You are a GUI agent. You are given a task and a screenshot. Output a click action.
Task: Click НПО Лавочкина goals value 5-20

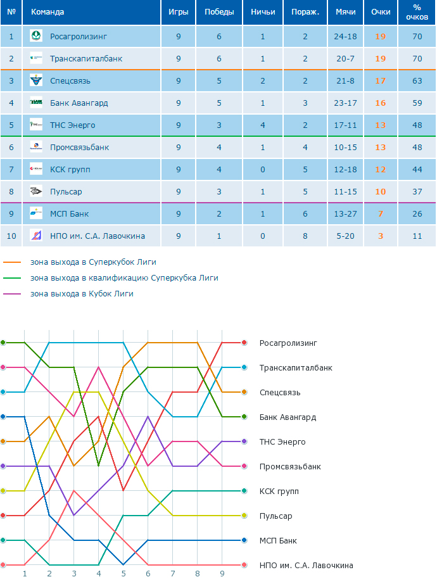[345, 236]
